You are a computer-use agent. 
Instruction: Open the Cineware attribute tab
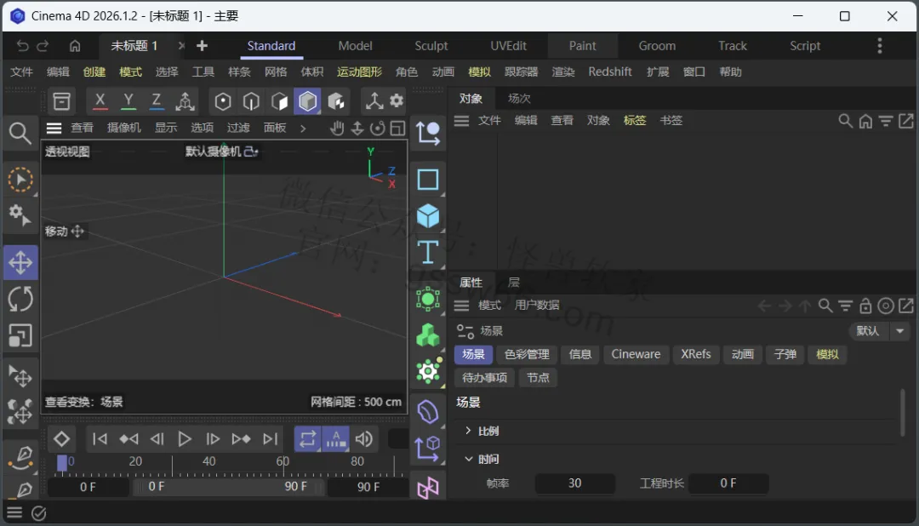(x=636, y=354)
